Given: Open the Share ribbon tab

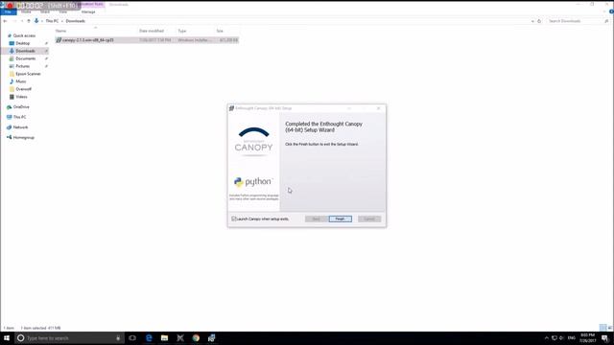Looking at the screenshot, I should click(x=45, y=11).
